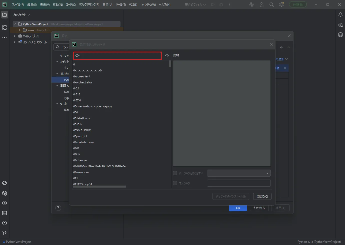Enable the オプション checkbox

click(175, 183)
